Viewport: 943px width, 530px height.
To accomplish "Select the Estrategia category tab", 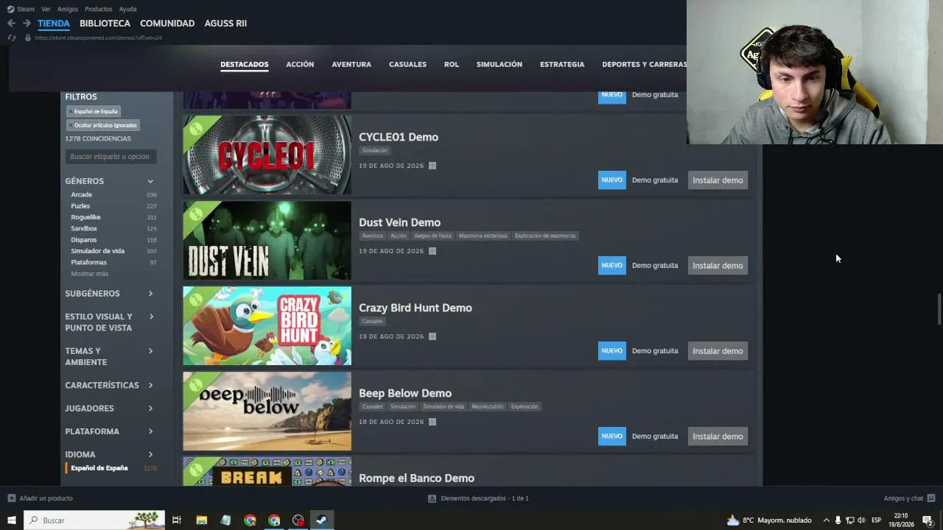I will [x=562, y=65].
